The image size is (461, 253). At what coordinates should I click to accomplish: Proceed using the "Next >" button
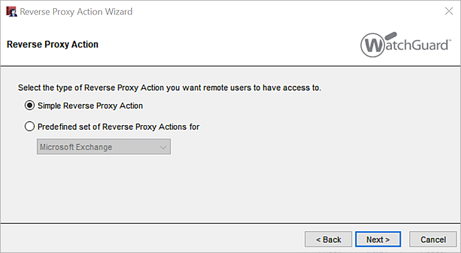tap(378, 239)
